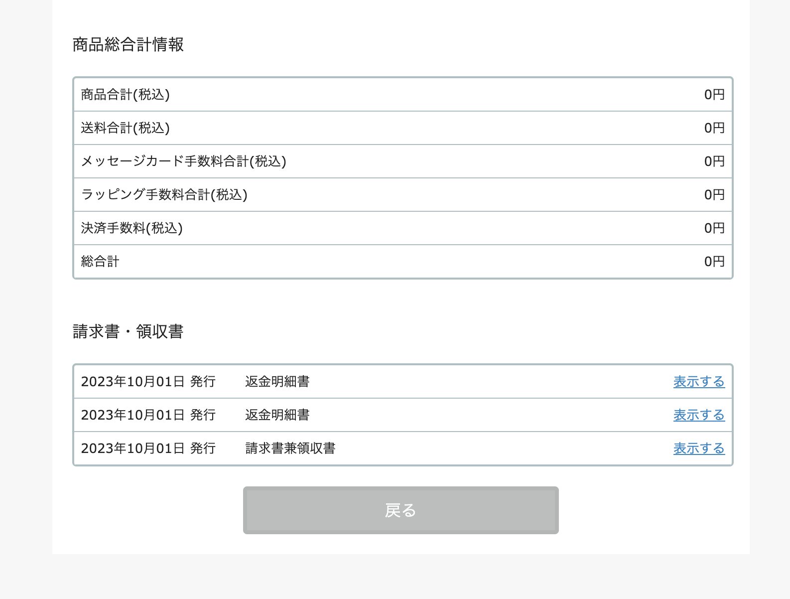Select the 商品合計(税込) row label

(125, 95)
